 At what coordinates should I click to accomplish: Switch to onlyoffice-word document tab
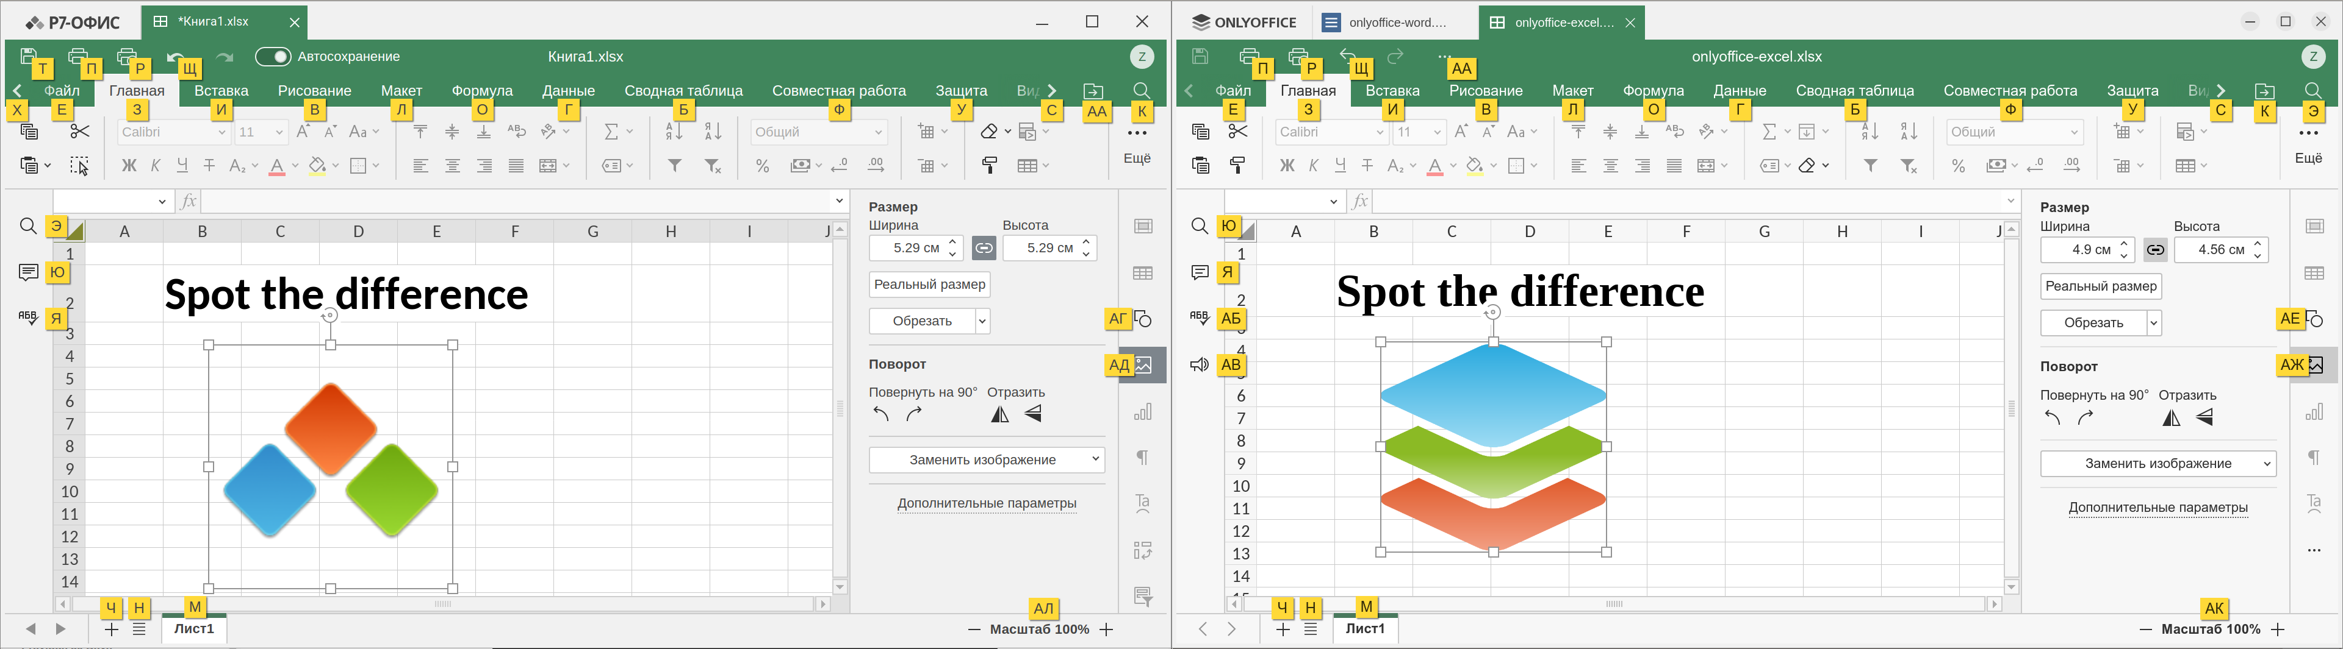coord(1396,23)
